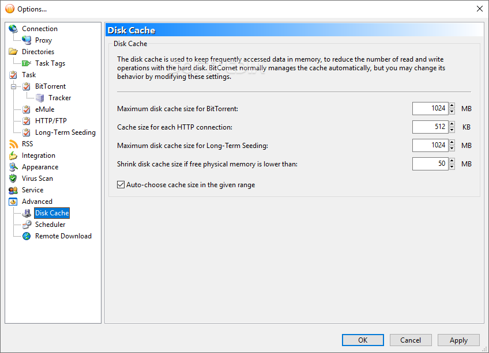Image resolution: width=489 pixels, height=353 pixels.
Task: Close the Options dialog
Action: tap(480, 9)
